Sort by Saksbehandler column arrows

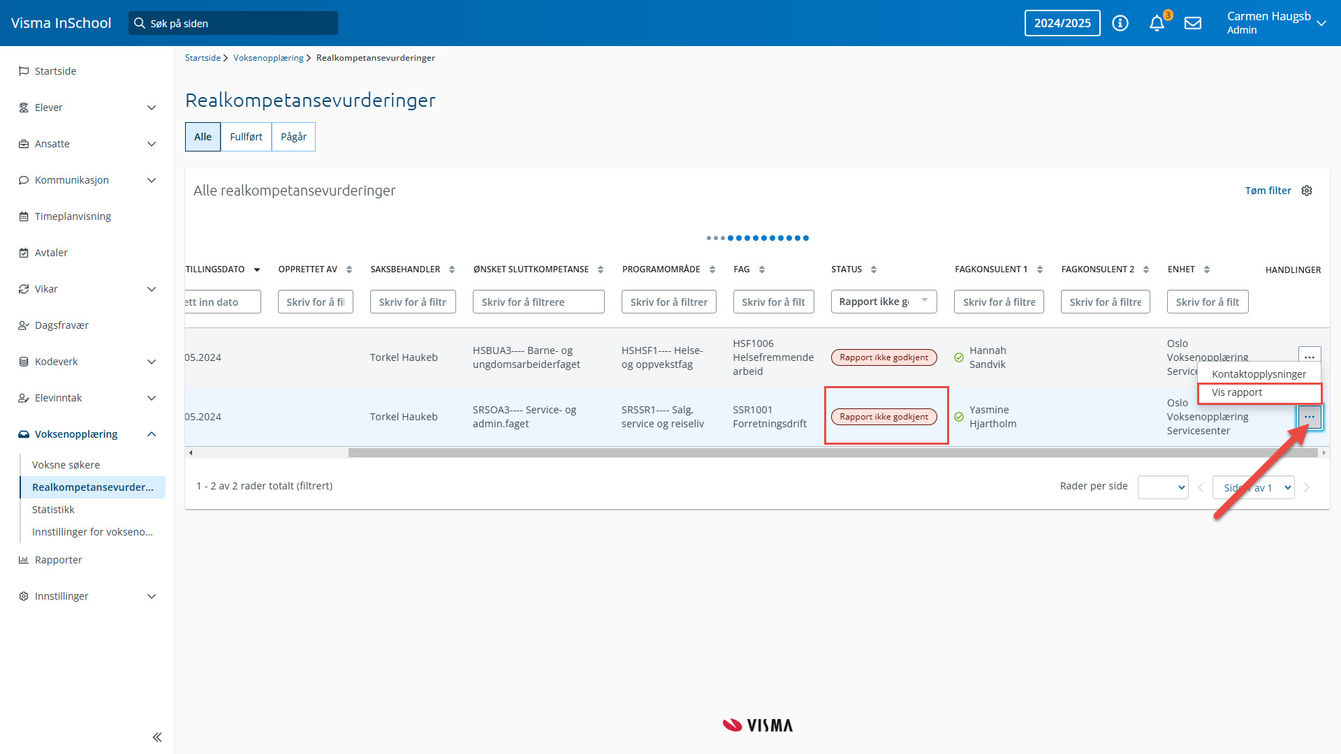[452, 269]
